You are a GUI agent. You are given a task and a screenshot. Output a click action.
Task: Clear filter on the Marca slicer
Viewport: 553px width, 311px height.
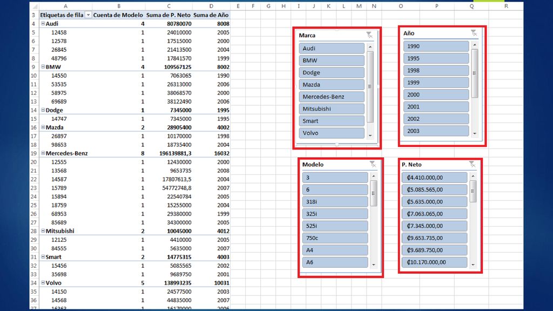point(369,35)
